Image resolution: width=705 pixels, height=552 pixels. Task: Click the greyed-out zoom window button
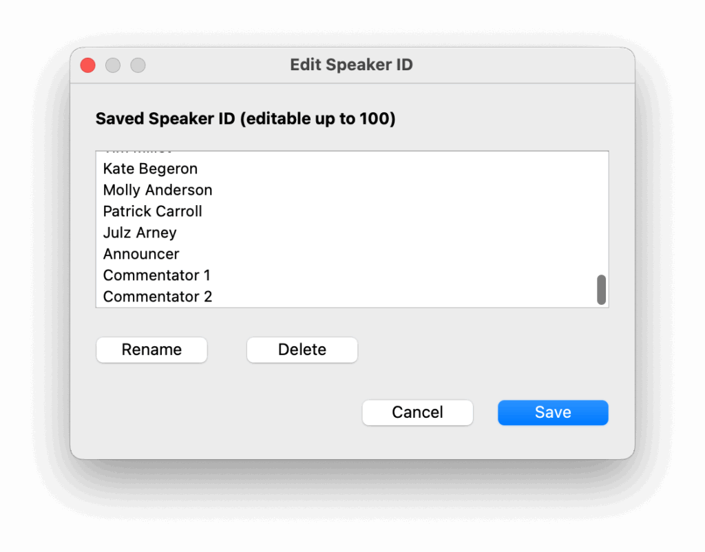pyautogui.click(x=138, y=65)
